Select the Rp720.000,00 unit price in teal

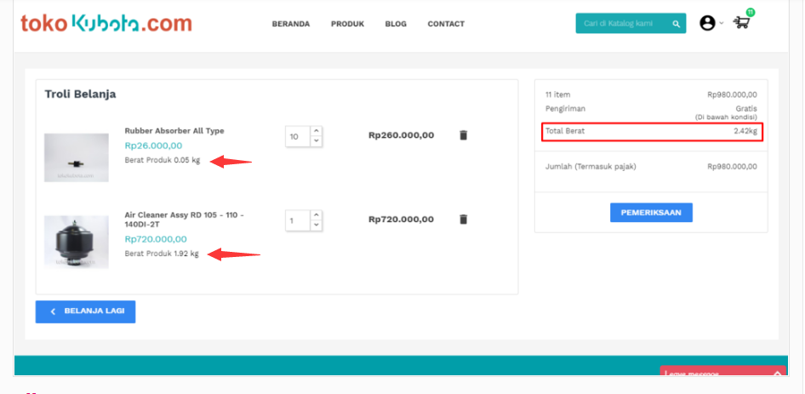pos(156,239)
